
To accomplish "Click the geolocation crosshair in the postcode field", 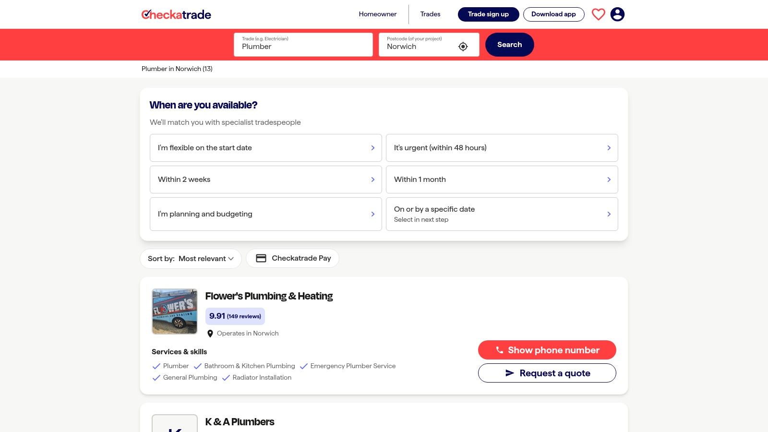I will pyautogui.click(x=462, y=46).
